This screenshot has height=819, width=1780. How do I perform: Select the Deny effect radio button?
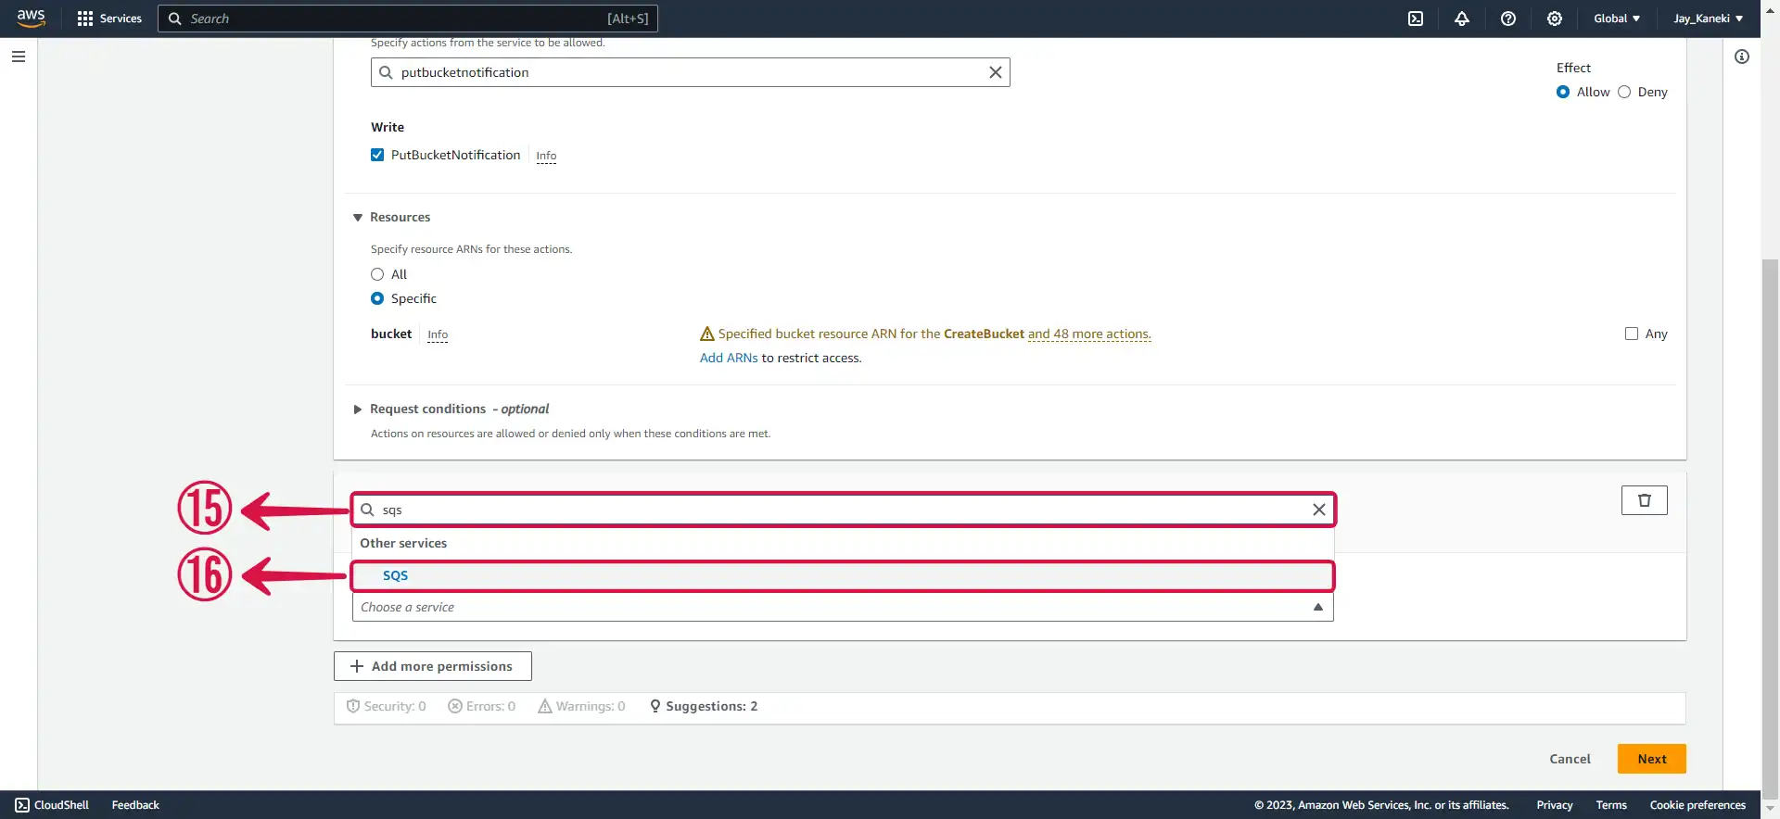tap(1624, 92)
